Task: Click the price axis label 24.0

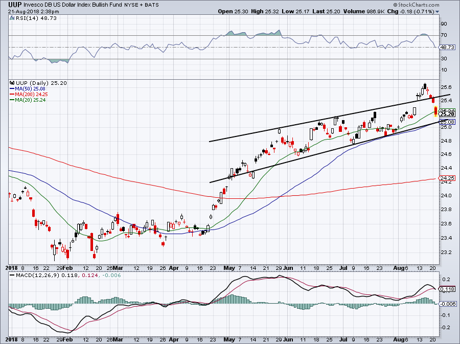Action: [x=446, y=195]
